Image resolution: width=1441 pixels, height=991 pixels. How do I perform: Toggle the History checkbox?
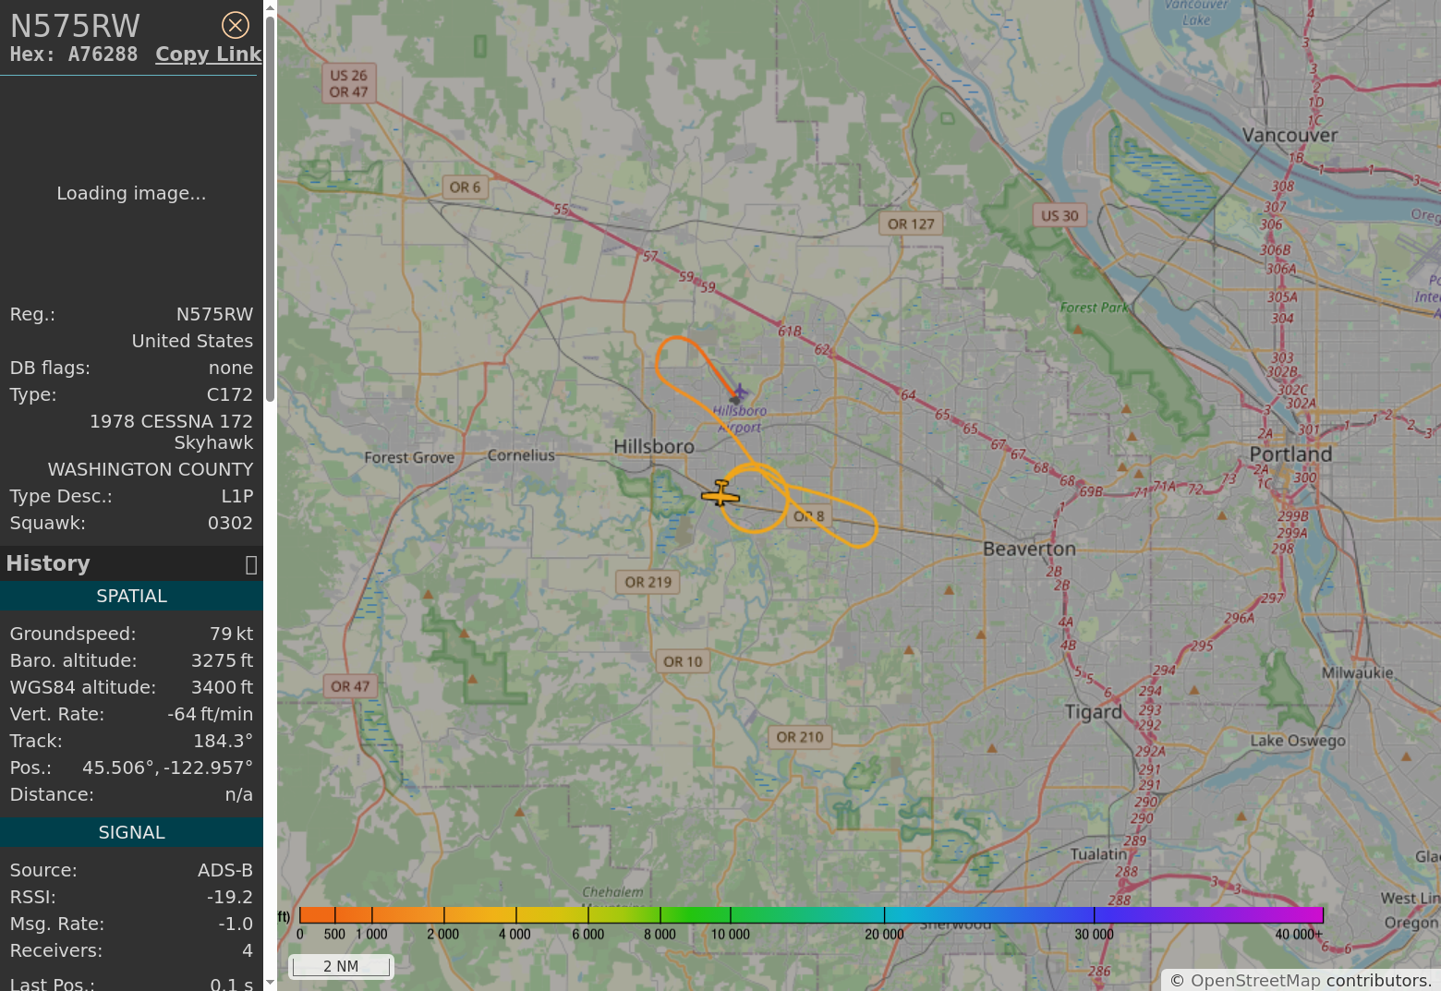coord(250,564)
